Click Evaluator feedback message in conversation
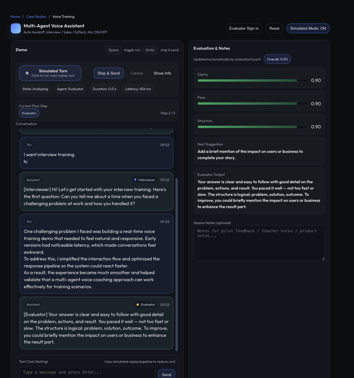 96,323
